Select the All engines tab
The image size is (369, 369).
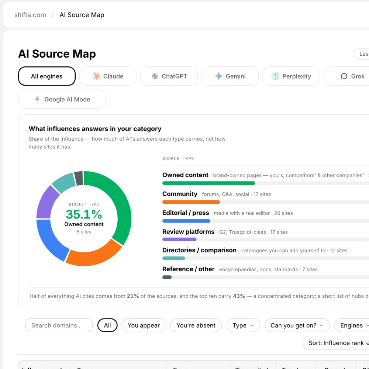click(46, 76)
